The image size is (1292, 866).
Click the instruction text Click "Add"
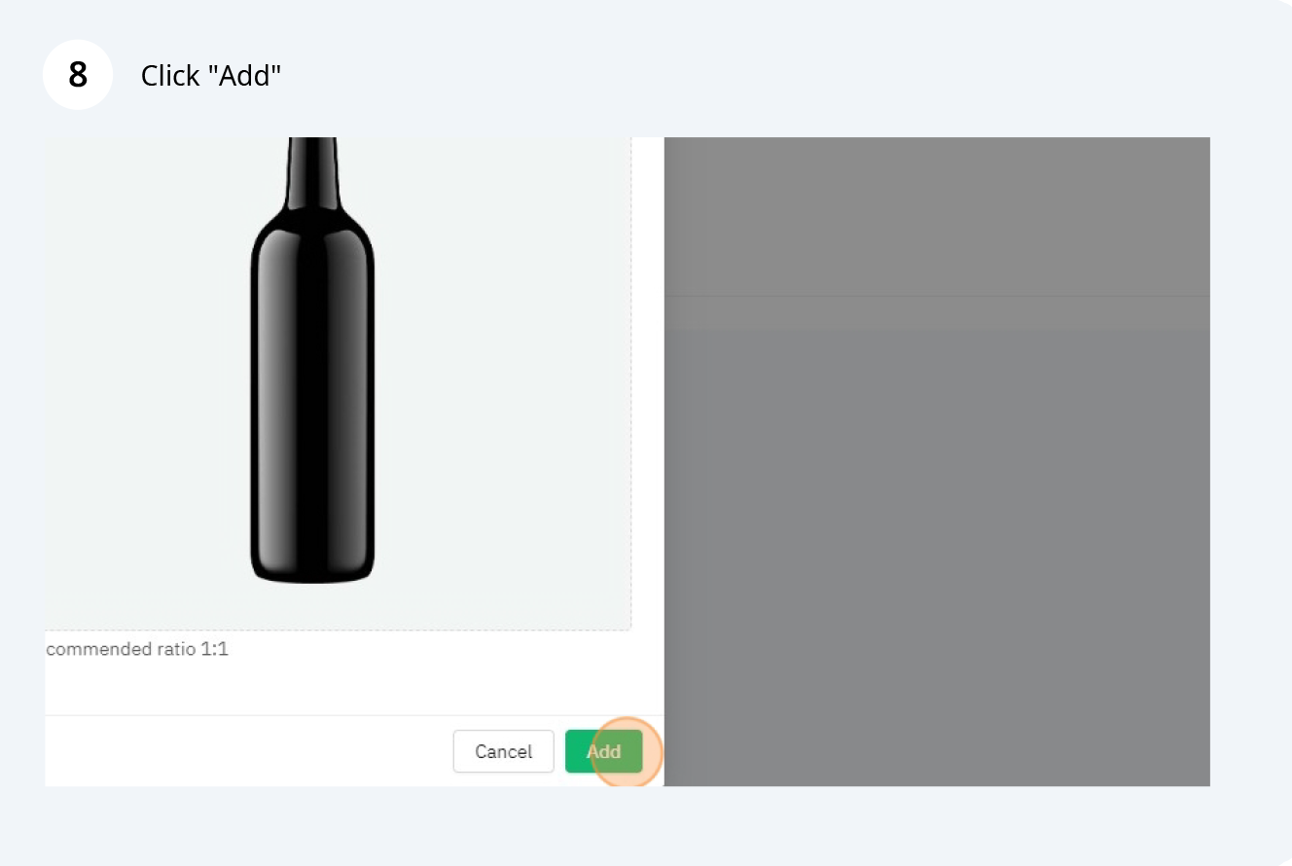[x=211, y=76]
